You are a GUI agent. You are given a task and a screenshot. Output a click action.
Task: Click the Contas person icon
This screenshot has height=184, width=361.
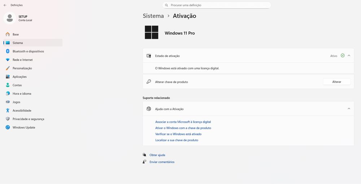point(8,85)
